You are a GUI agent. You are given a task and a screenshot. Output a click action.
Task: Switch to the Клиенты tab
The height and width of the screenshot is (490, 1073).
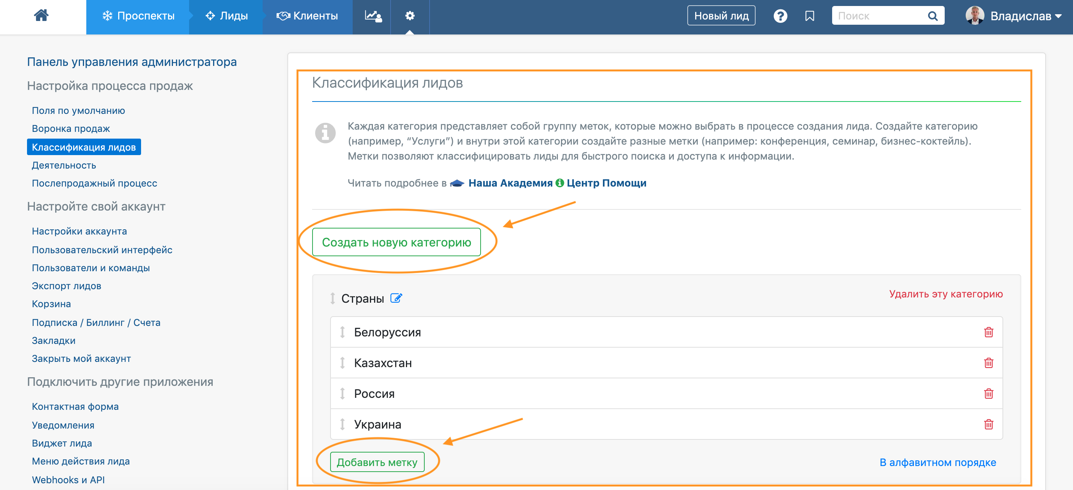(307, 16)
